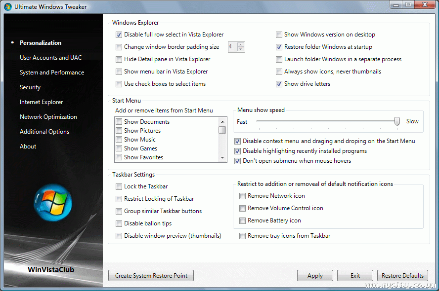The height and width of the screenshot is (291, 439).
Task: Click the Start Menu list scroll up arrow
Action: [x=222, y=121]
